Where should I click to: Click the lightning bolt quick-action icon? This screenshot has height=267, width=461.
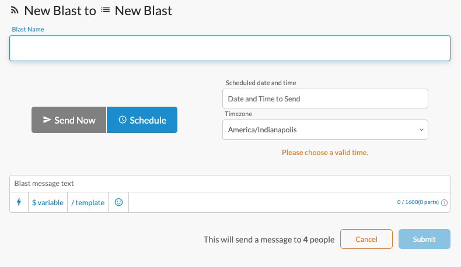pyautogui.click(x=19, y=202)
